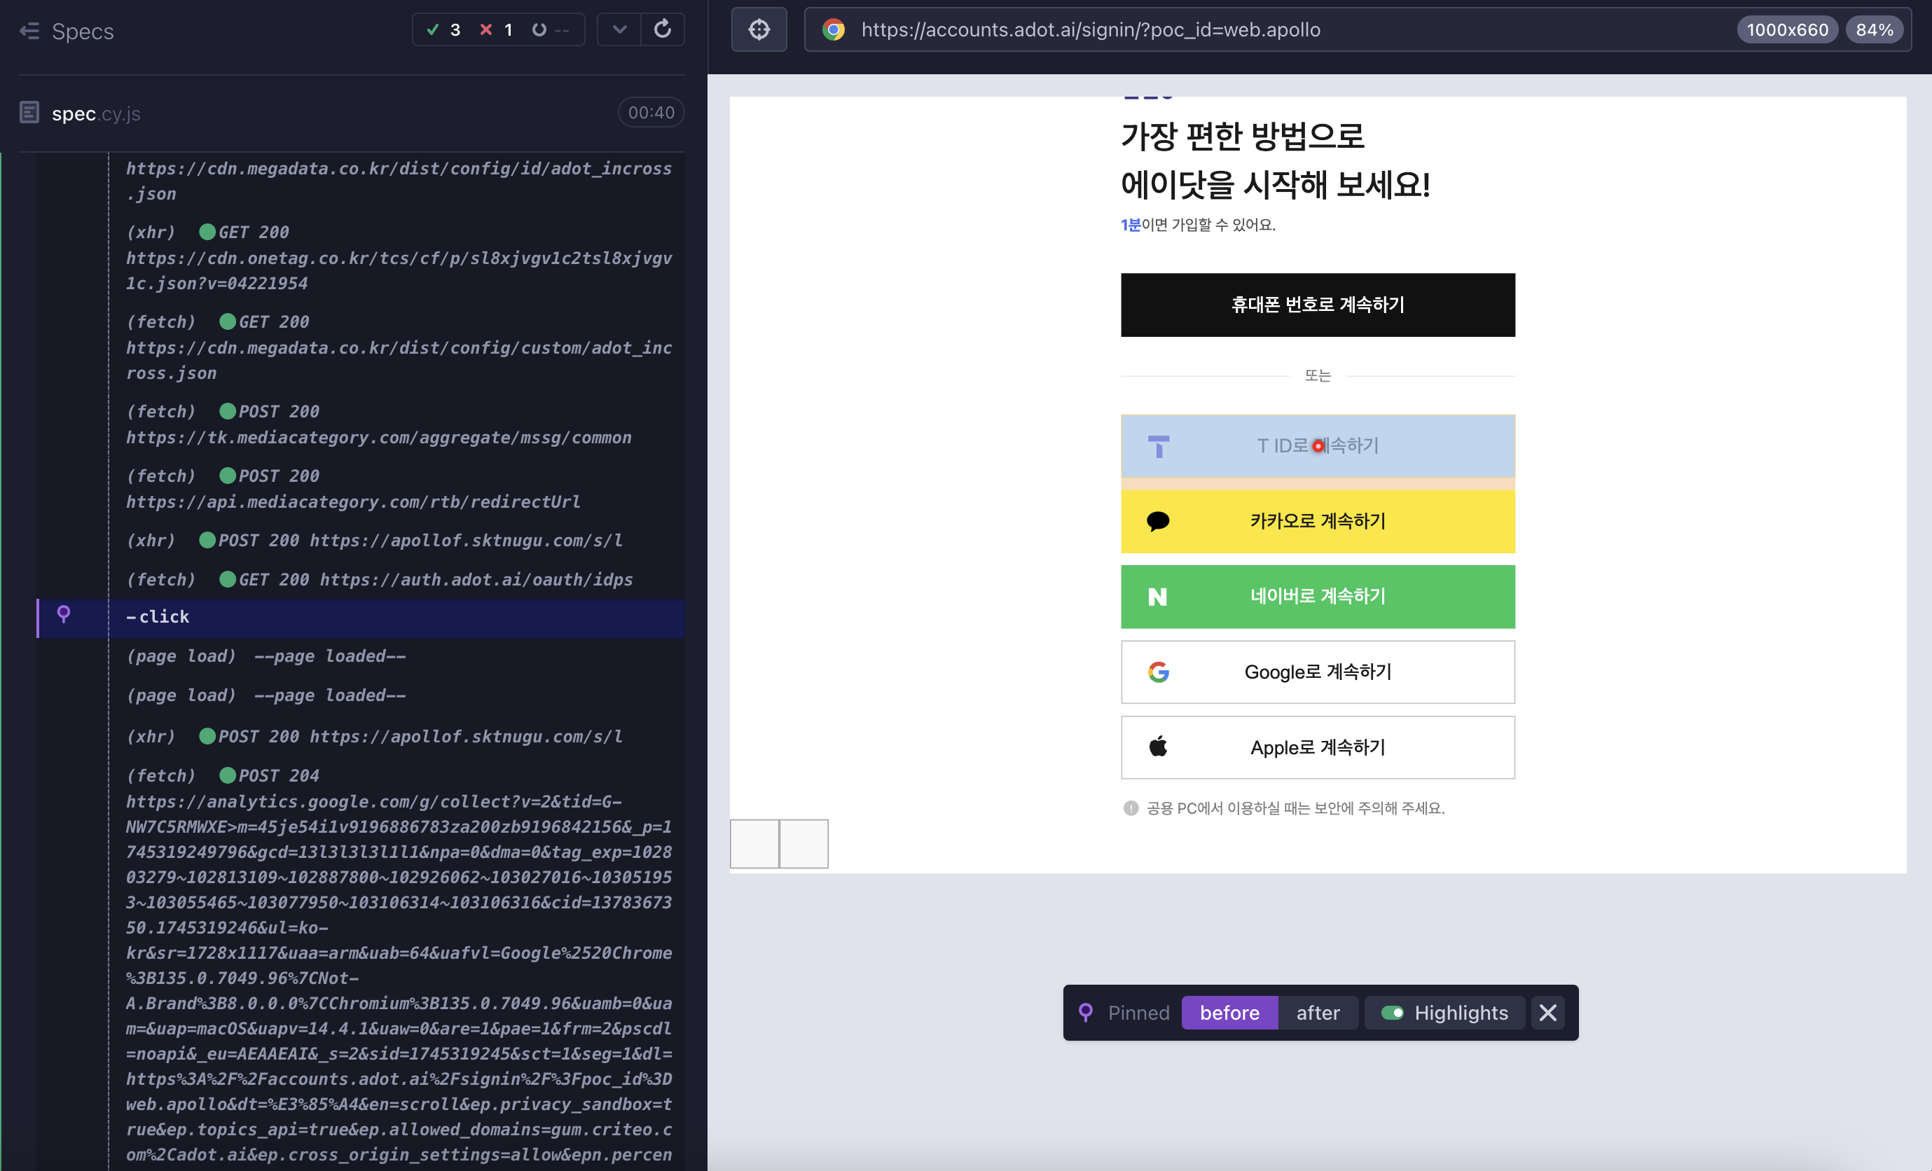1932x1171 pixels.
Task: Switch snapshot to the before state
Action: pos(1229,1013)
